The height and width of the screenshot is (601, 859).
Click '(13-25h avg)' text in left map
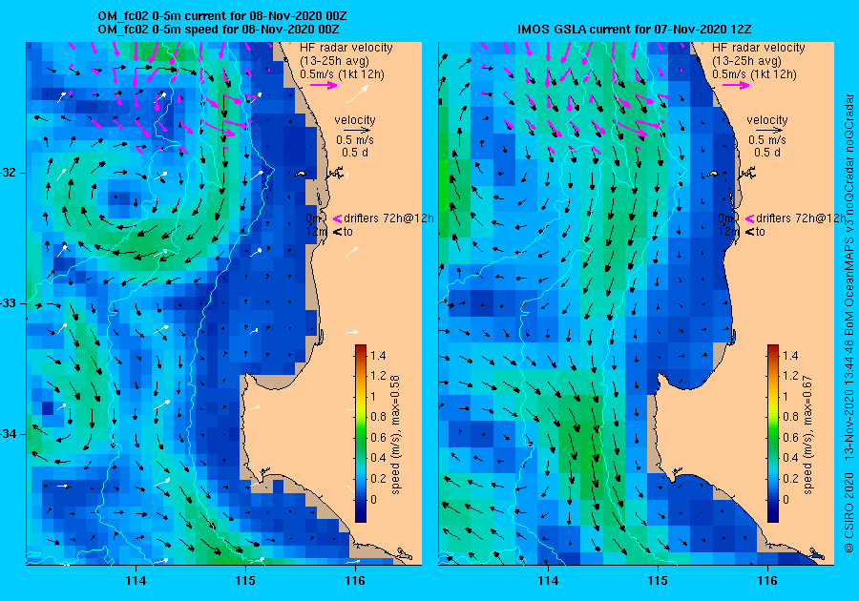334,61
